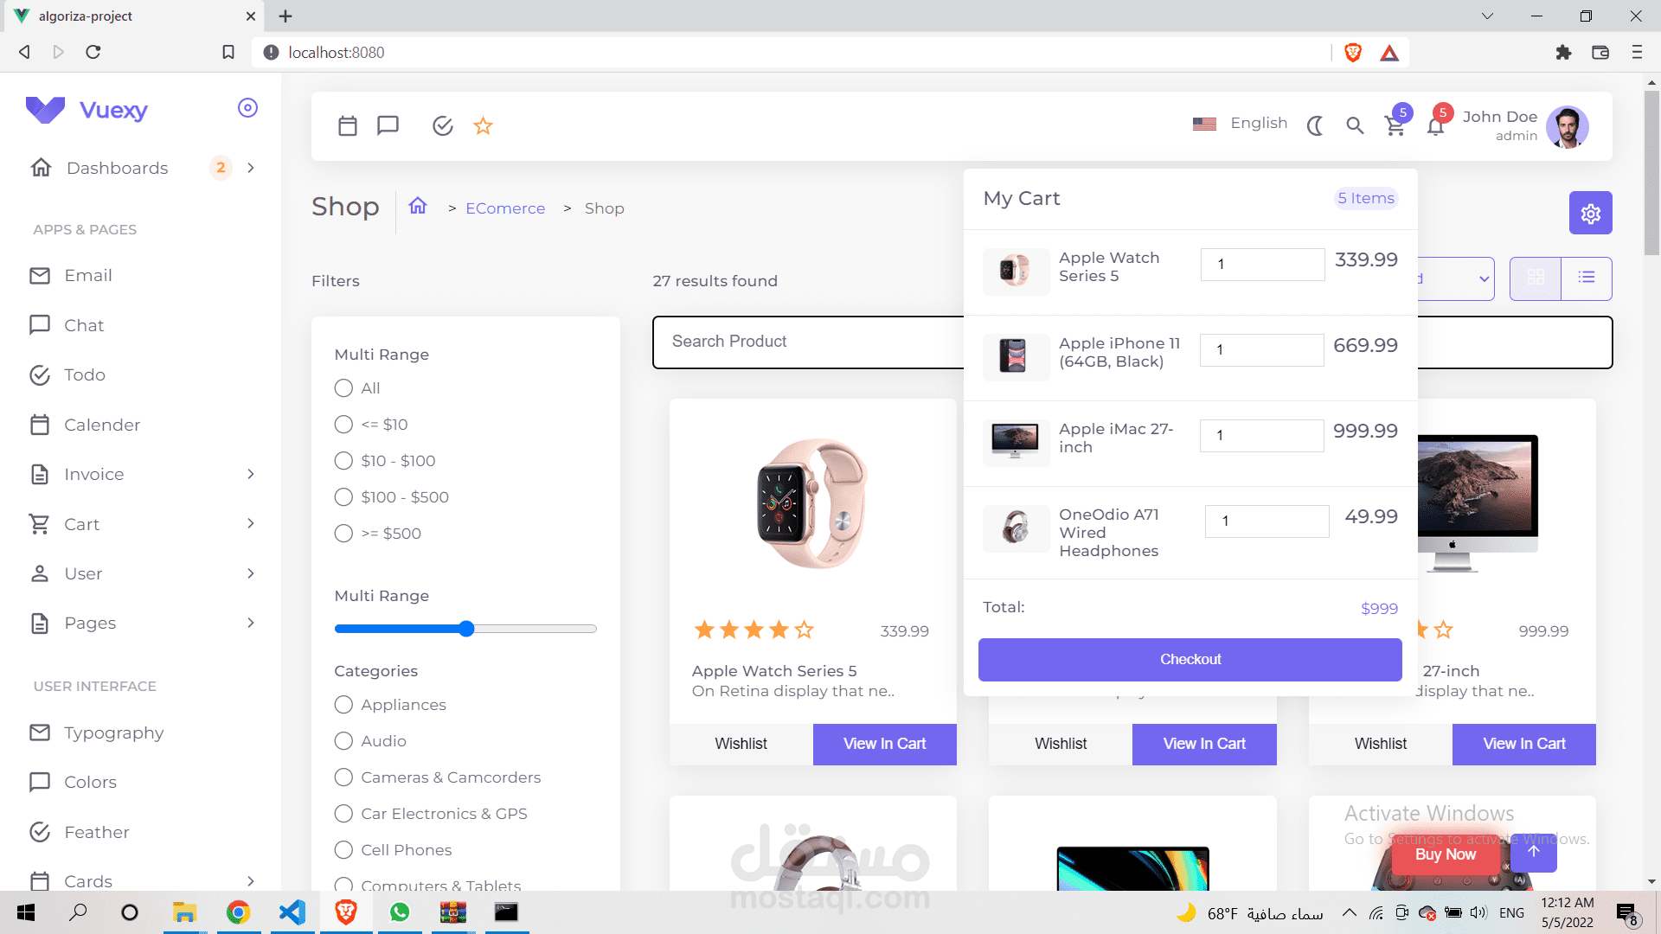Select the $10 - $100 price range
The image size is (1661, 934).
coord(344,461)
